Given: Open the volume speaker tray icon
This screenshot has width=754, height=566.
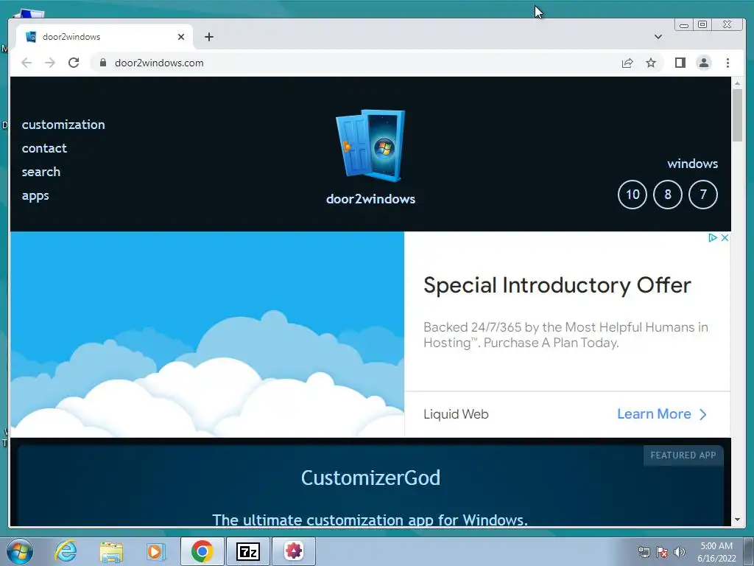Looking at the screenshot, I should coord(680,552).
